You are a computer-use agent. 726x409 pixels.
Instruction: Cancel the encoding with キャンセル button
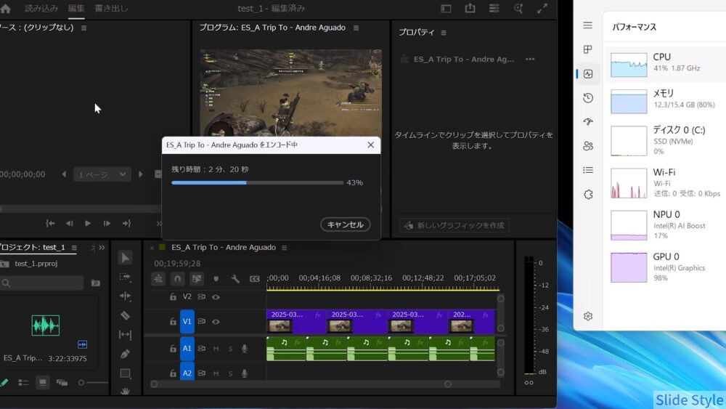point(346,224)
